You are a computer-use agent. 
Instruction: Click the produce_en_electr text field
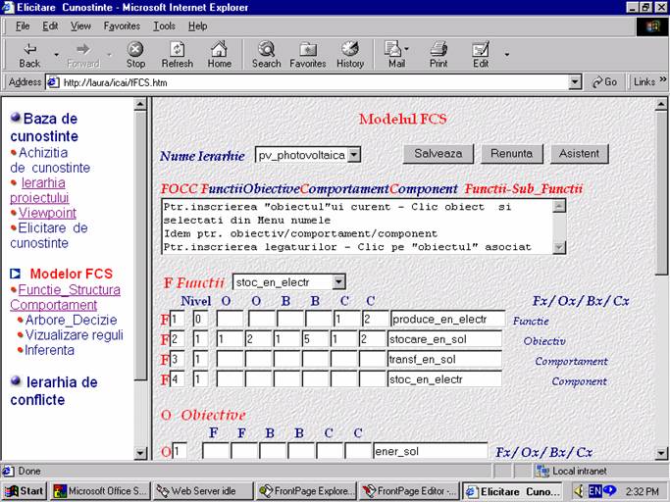[447, 319]
